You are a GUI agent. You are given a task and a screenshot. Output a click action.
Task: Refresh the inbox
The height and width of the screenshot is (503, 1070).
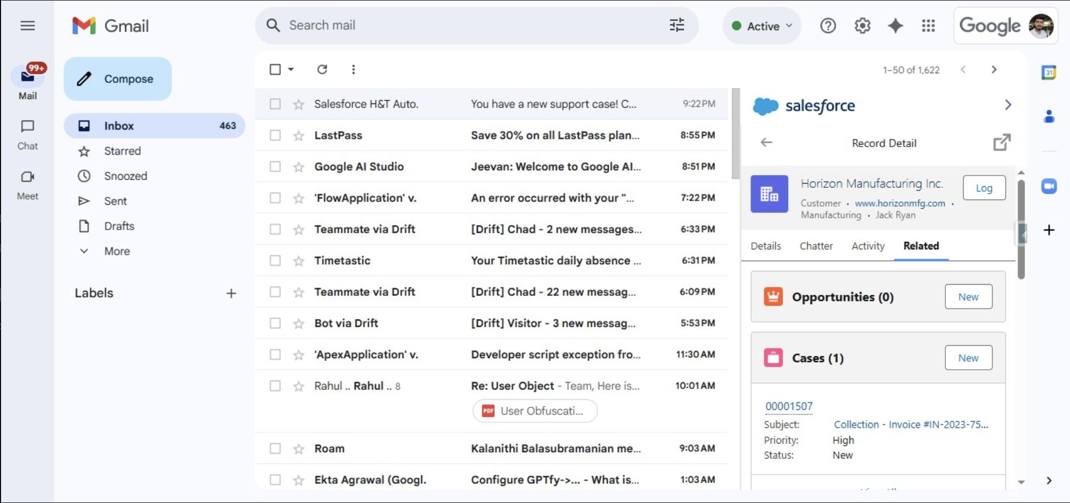322,69
